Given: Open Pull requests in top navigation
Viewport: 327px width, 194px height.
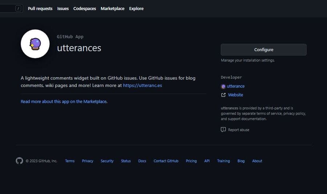Looking at the screenshot, I should [40, 9].
